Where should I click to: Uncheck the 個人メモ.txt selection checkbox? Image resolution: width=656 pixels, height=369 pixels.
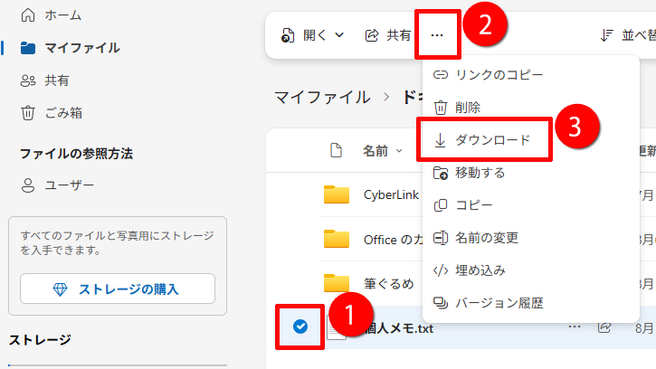click(x=300, y=326)
